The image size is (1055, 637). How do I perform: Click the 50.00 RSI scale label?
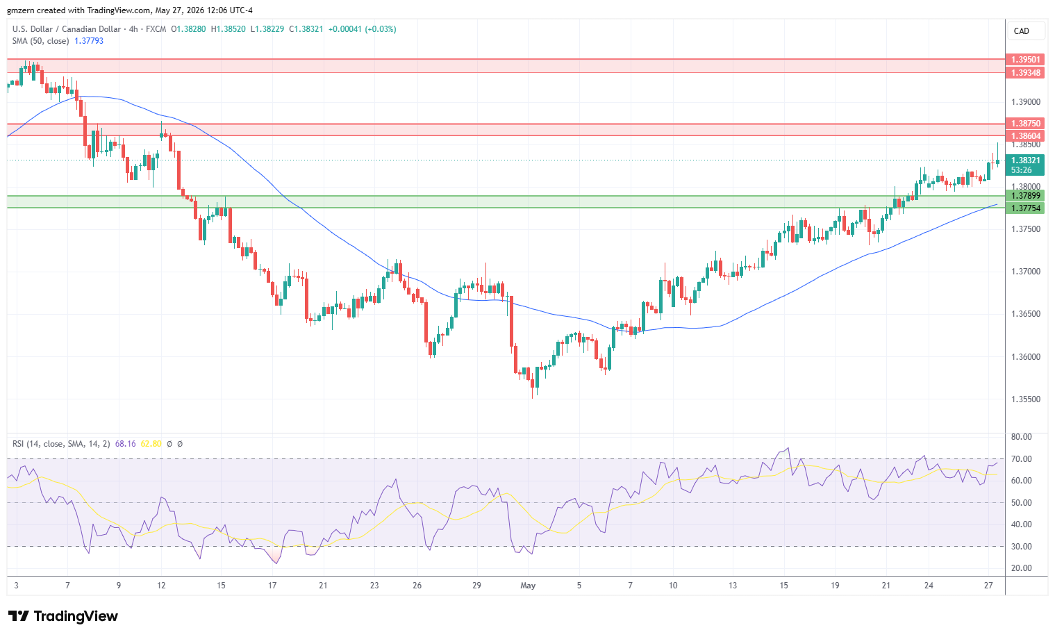coord(1022,503)
